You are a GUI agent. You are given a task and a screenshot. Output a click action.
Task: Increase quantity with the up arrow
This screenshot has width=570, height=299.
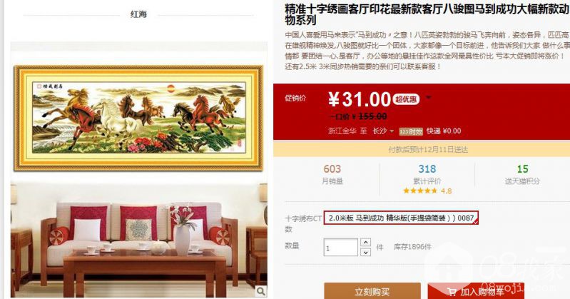(x=365, y=242)
